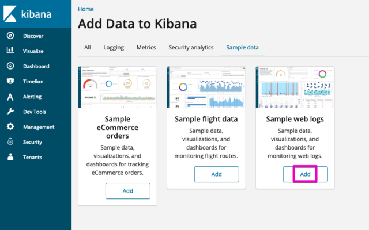The image size is (369, 230).
Task: Open the Dev Tools sidebar label
Action: coord(35,112)
